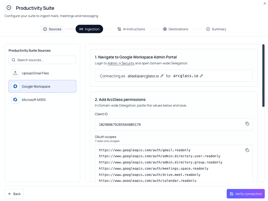The height and width of the screenshot is (201, 268).
Task: Edit the arcglass.io domain with pencil icon
Action: (x=201, y=76)
